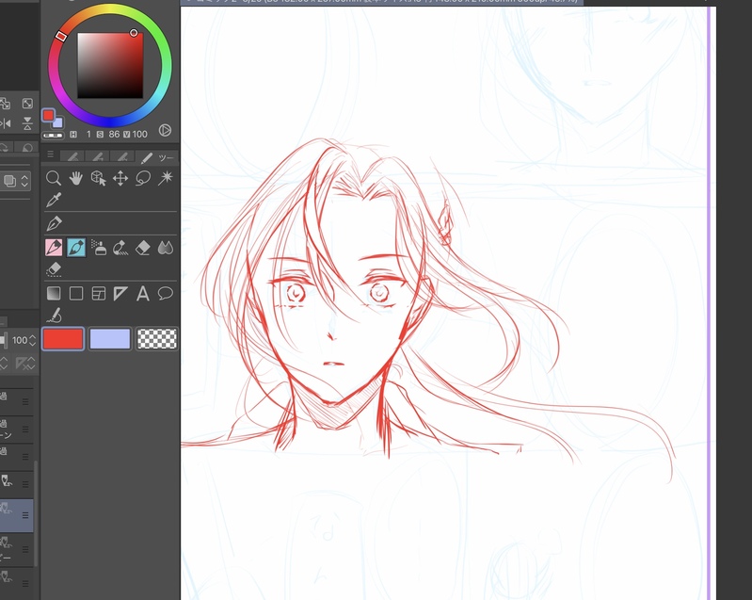
Task: Select the Balloon speech bubble tool
Action: click(x=166, y=293)
